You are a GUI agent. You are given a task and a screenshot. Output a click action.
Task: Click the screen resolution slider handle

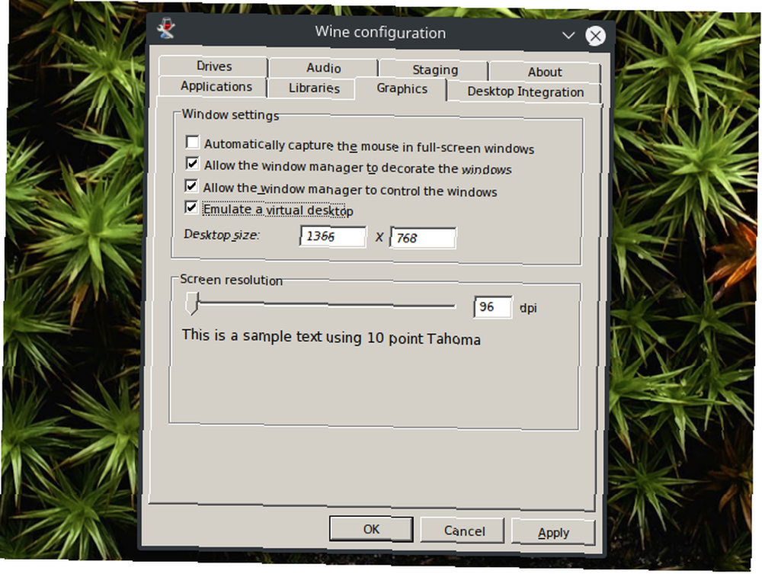pos(192,303)
